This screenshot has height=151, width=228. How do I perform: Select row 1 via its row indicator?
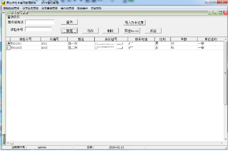(x=8, y=44)
